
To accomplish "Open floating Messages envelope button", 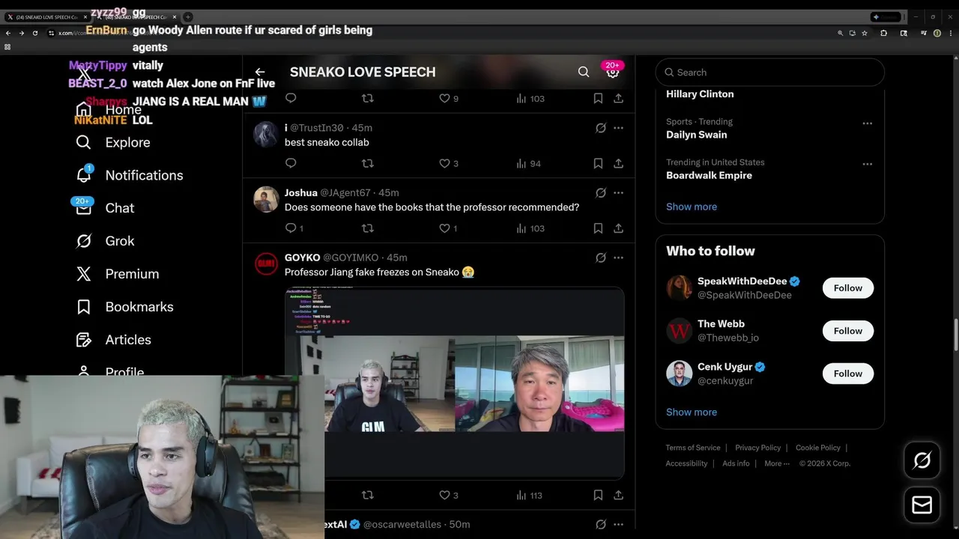I will (x=922, y=505).
